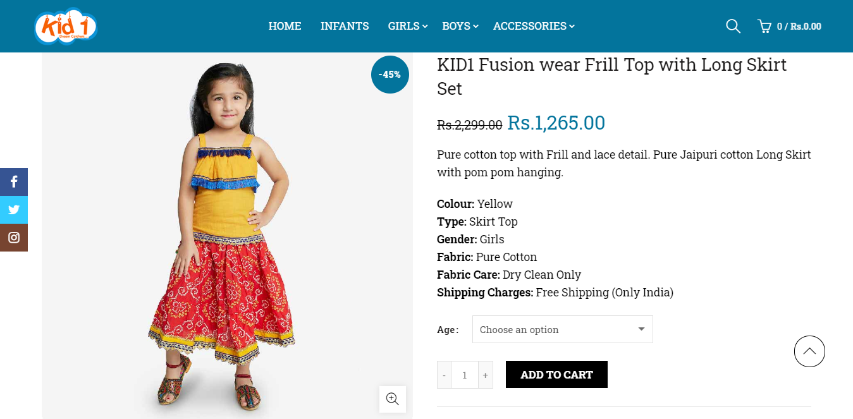Share on Twitter via sidebar icon
853x419 pixels.
(14, 210)
